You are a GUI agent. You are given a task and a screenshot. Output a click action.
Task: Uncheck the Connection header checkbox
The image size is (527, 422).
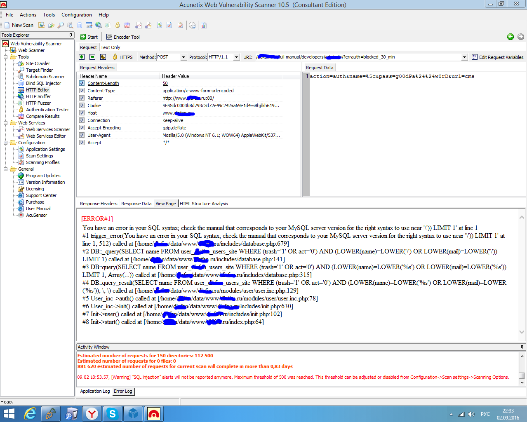[82, 120]
